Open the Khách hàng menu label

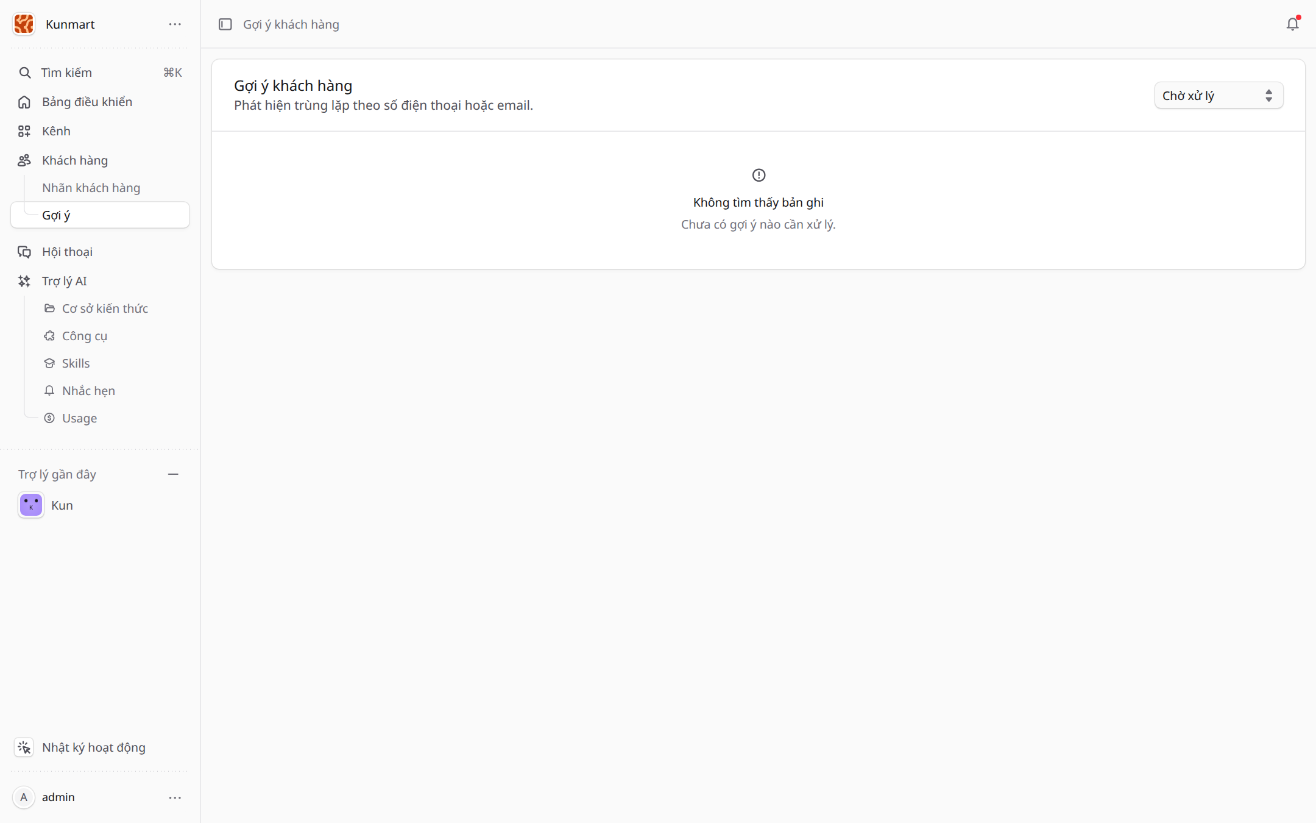(x=75, y=160)
